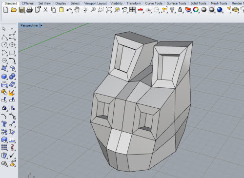Set the right view via red car icon
This screenshot has height=178, width=244.
pos(141,10)
